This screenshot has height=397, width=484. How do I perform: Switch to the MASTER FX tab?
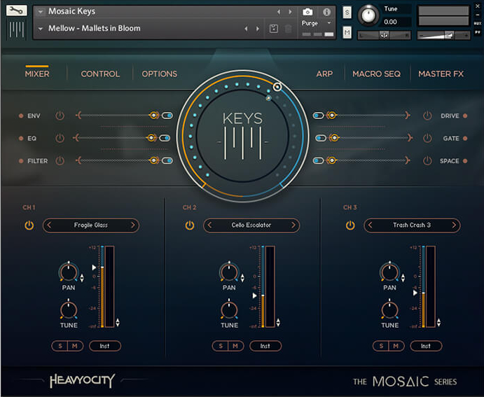tap(441, 74)
